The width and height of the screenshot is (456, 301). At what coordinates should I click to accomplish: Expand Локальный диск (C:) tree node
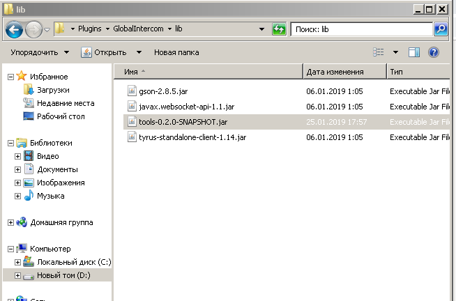[x=19, y=262]
